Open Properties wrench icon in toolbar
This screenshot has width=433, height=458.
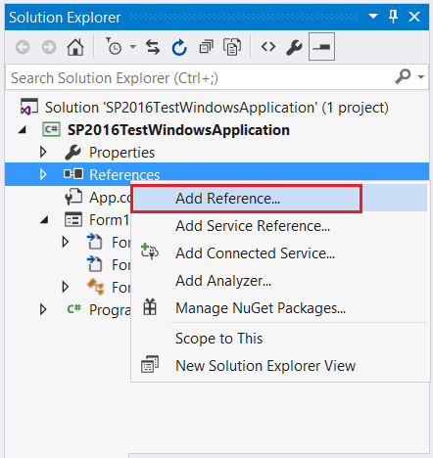click(294, 47)
